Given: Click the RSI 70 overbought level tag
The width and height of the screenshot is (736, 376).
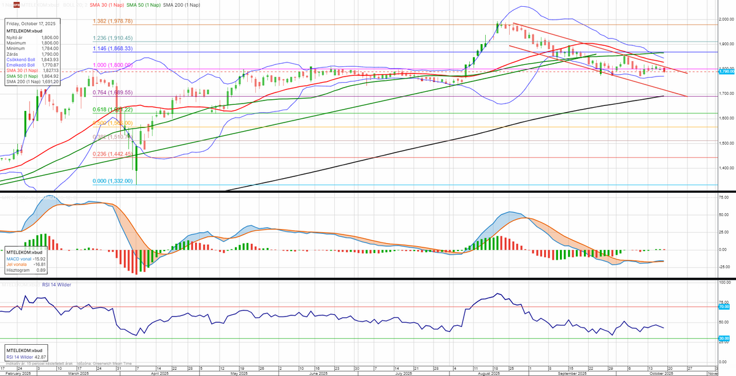Looking at the screenshot, I should [x=724, y=306].
